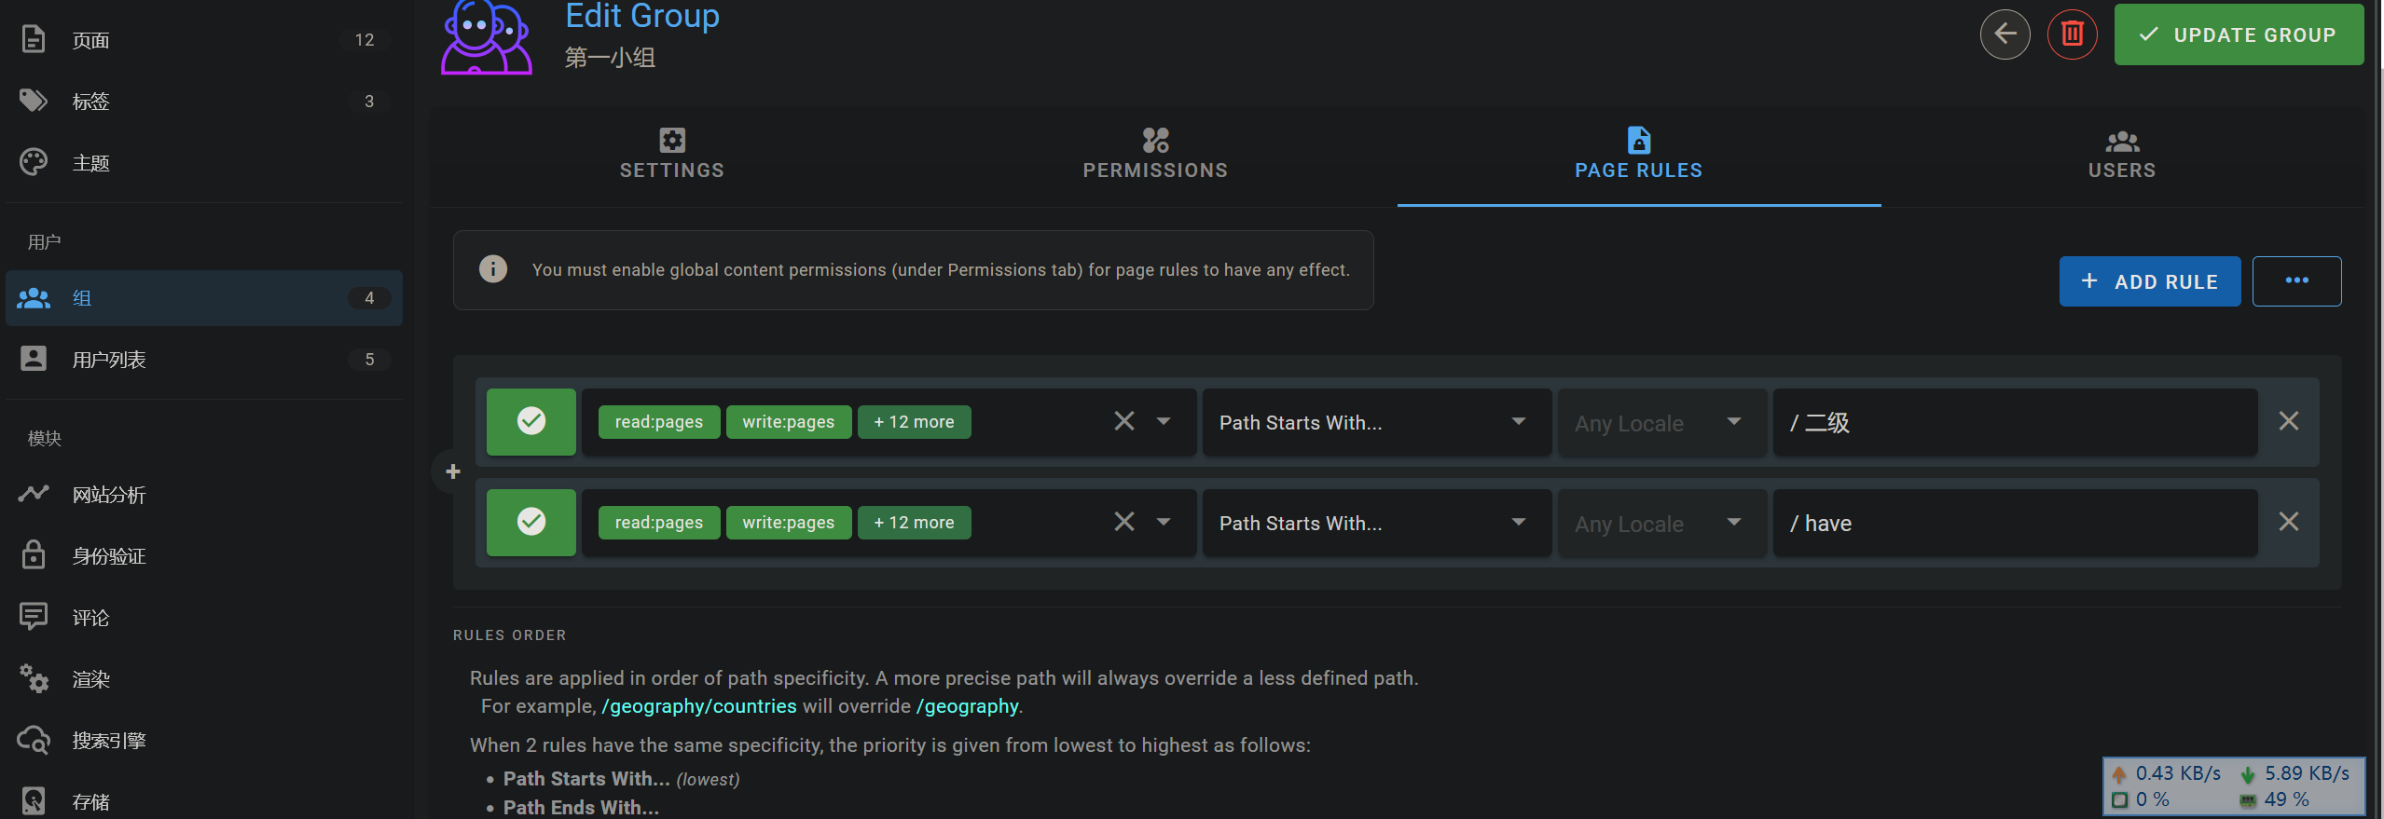Open 搜索引擎 (search engine) in the sidebar

point(108,741)
